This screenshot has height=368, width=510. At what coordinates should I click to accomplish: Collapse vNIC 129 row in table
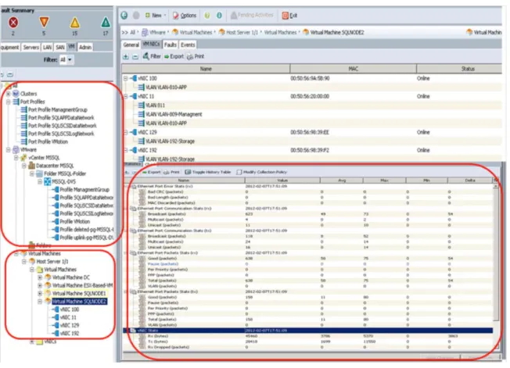[126, 132]
